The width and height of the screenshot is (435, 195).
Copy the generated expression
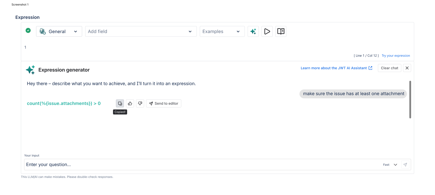(x=120, y=103)
